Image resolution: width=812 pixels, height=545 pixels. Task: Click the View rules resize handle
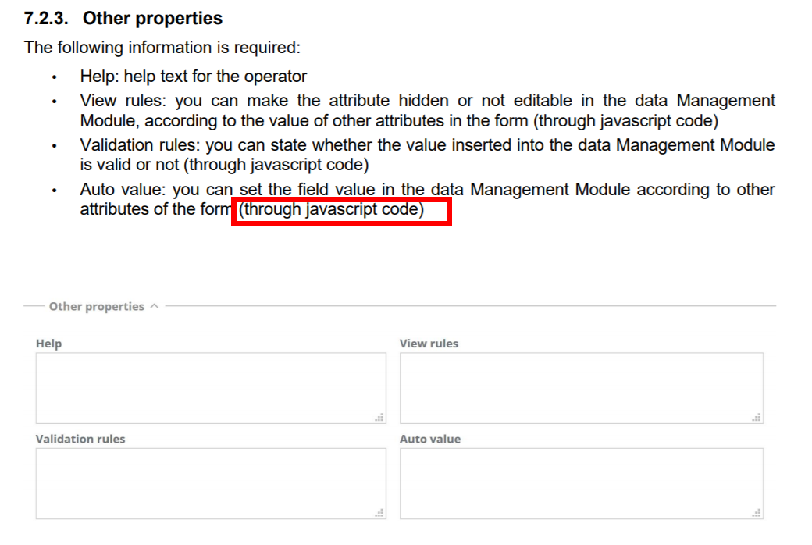coord(757,419)
